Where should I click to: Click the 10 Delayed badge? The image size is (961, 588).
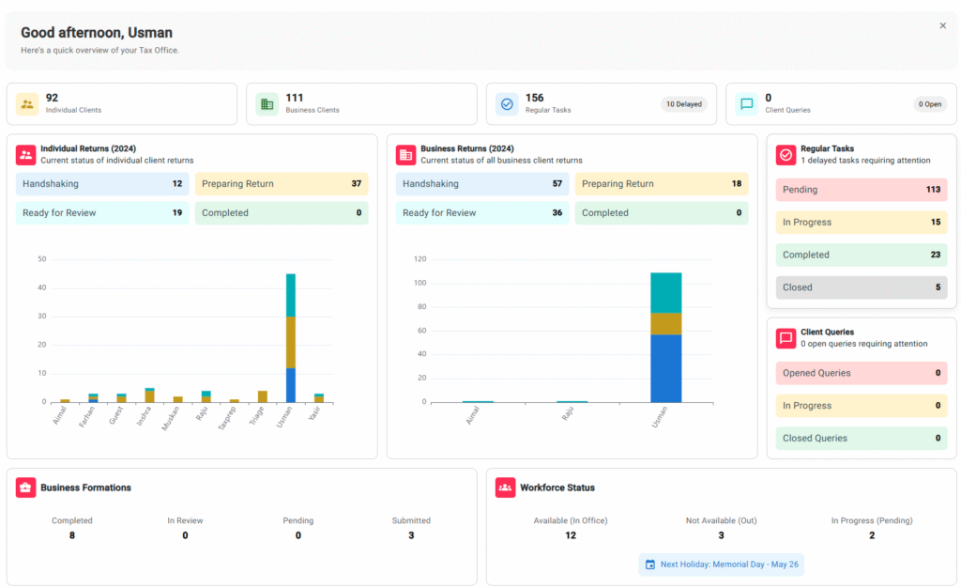683,104
